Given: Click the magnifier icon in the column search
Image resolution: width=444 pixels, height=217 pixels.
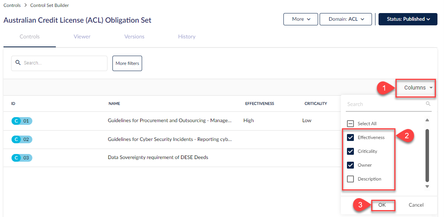Looking at the screenshot, I should coord(428,104).
